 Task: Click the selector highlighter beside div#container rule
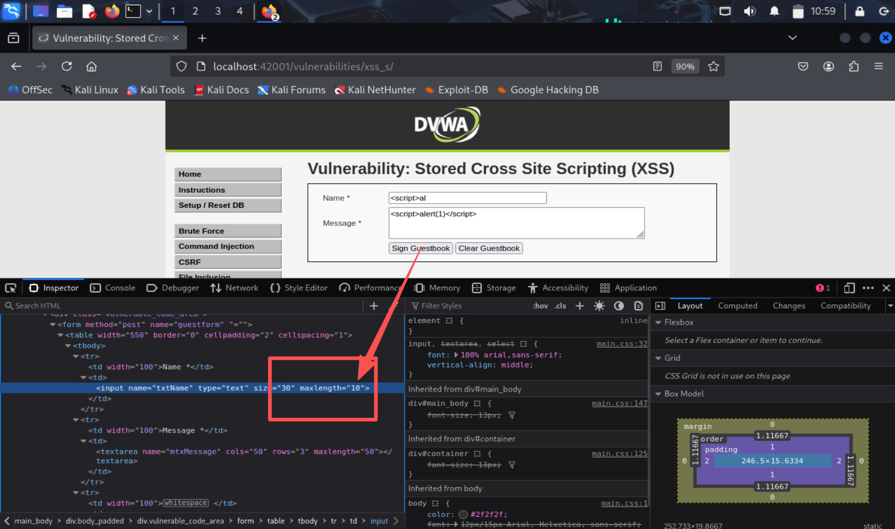pyautogui.click(x=477, y=453)
